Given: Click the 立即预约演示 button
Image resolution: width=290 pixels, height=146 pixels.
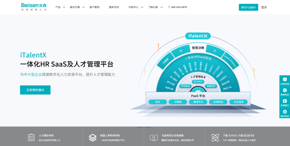Looking at the screenshot, I should coord(35,90).
